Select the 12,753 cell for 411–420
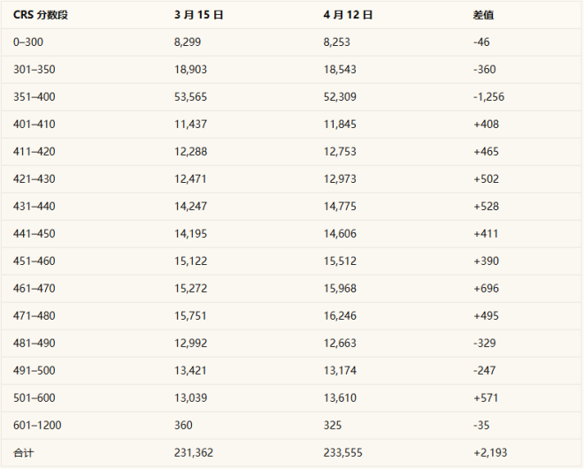The image size is (584, 469). click(x=341, y=151)
